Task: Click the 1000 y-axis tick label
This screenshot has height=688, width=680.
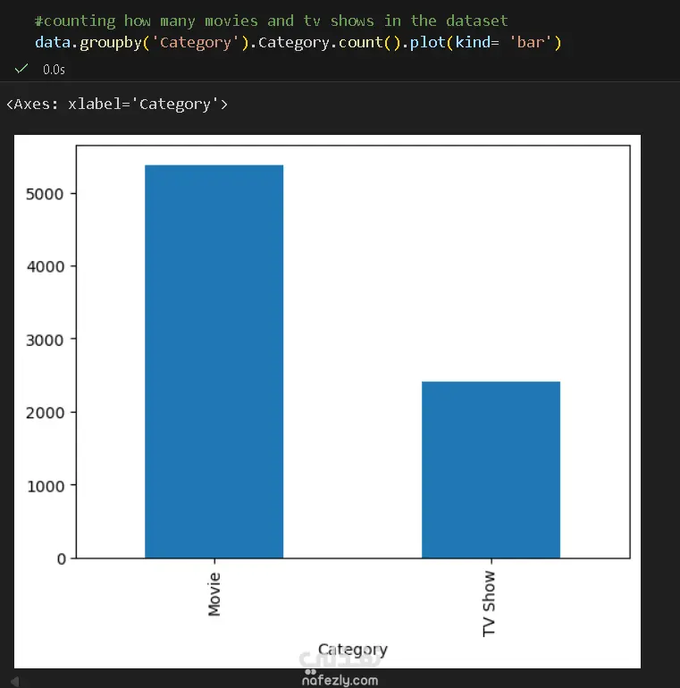Action: point(48,485)
